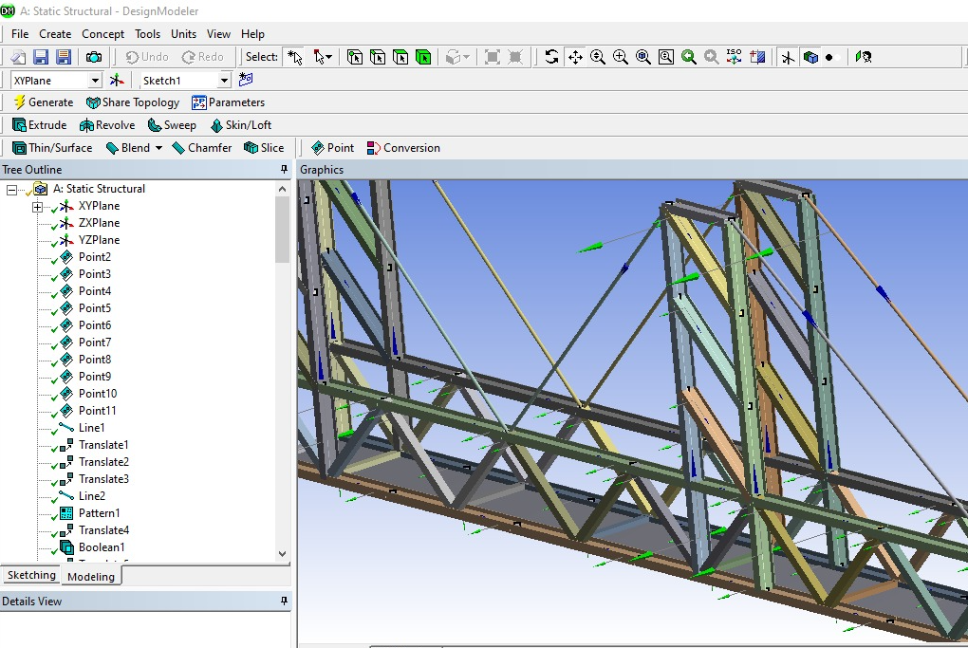
Task: Toggle the body selection filter
Action: 423,57
